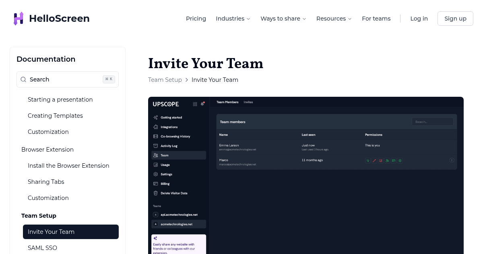This screenshot has width=483, height=254.
Task: Click the Billing card icon in sidebar
Action: (155, 183)
